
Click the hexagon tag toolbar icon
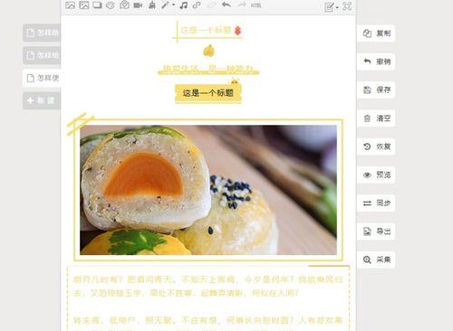pyautogui.click(x=124, y=5)
